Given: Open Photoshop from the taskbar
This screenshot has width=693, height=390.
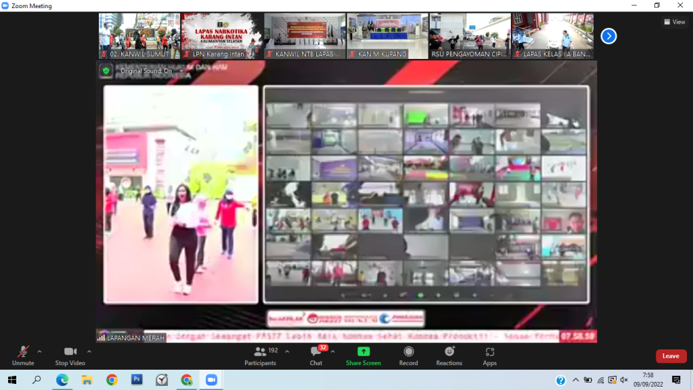Looking at the screenshot, I should click(x=136, y=380).
